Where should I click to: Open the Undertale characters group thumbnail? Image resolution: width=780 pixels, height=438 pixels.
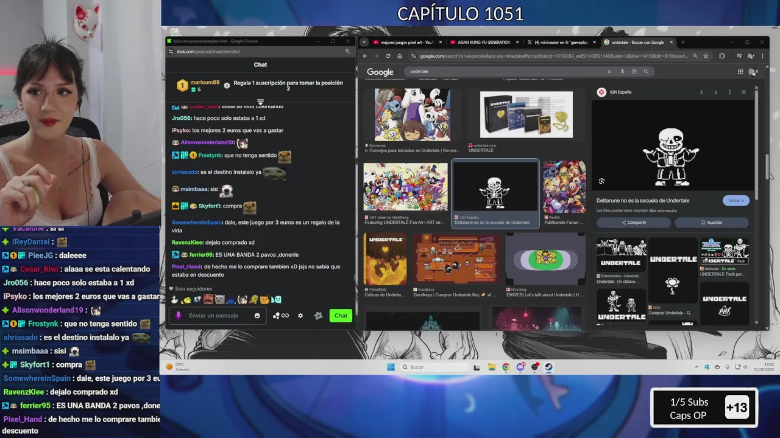click(413, 115)
